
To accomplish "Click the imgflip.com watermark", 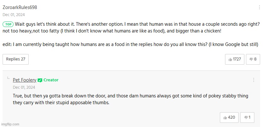I will (10, 124).
